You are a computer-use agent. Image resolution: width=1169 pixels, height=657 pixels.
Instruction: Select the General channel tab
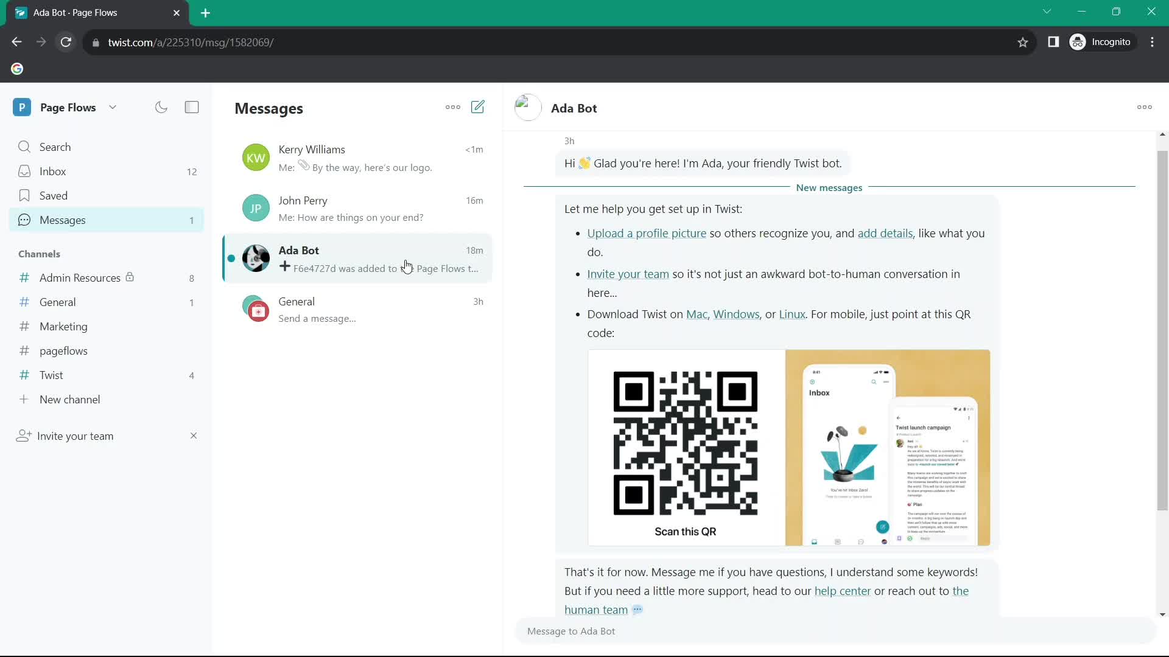point(57,302)
